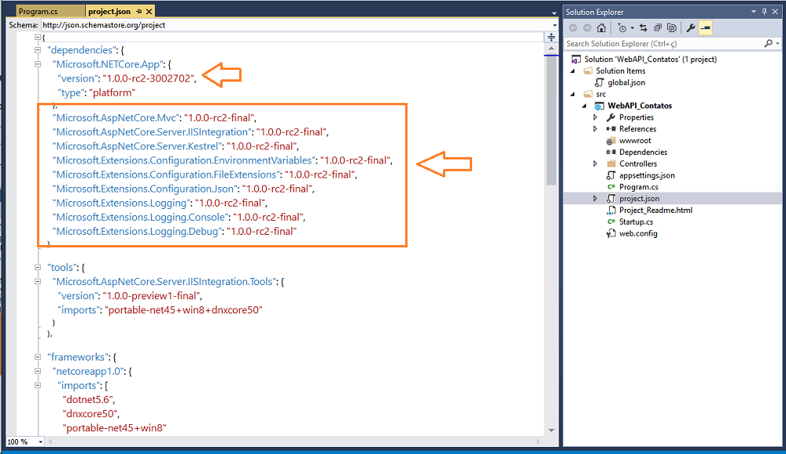The width and height of the screenshot is (786, 454).
Task: Collapse the "dependencies" block fold marker
Action: point(38,50)
